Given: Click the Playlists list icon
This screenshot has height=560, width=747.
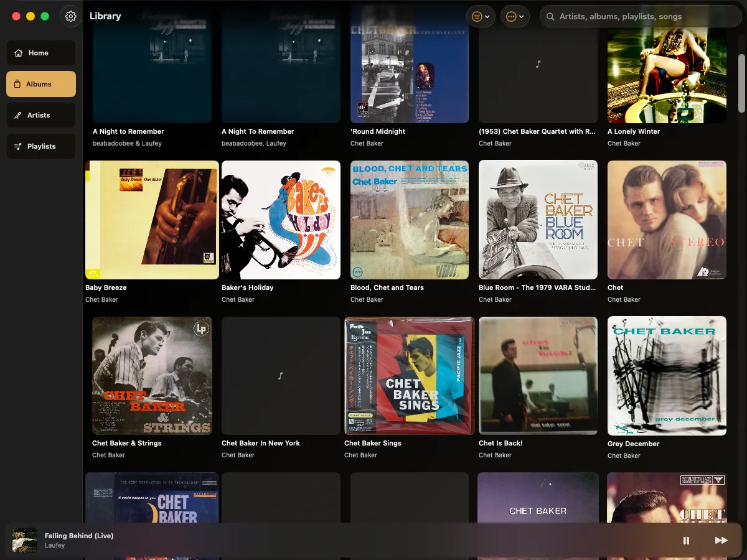Looking at the screenshot, I should [x=19, y=146].
